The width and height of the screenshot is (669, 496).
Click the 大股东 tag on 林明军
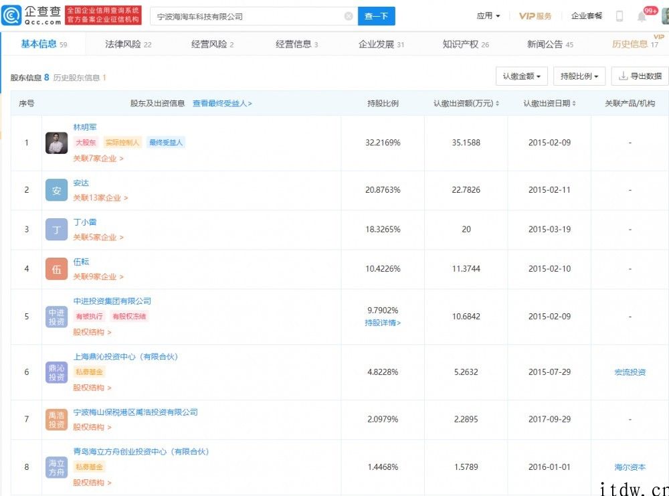point(86,143)
